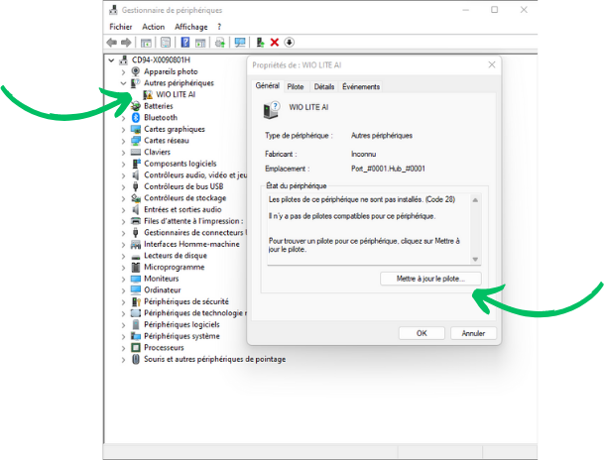Expand the Entrées et sorties audio branch
Screen dimensions: 605x460
click(x=123, y=210)
